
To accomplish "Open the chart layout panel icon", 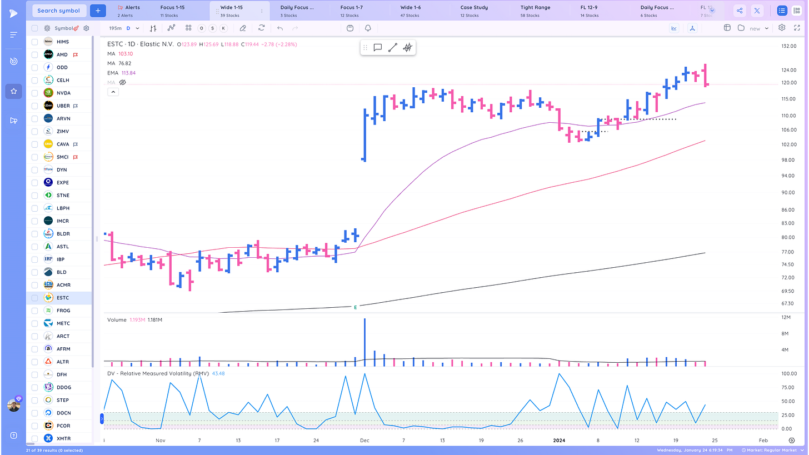I will pyautogui.click(x=727, y=28).
